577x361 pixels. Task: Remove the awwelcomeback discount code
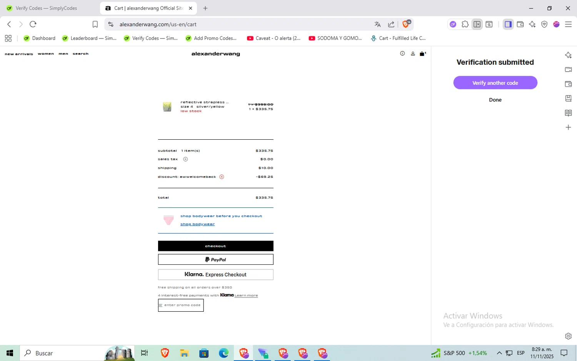[222, 177]
